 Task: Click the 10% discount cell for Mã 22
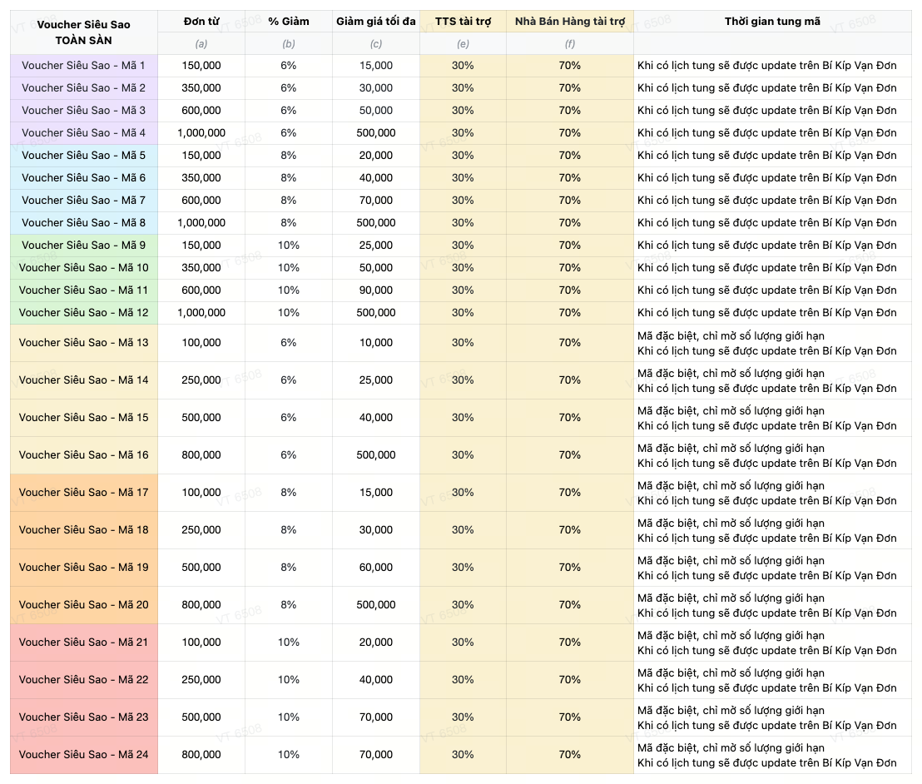click(288, 680)
